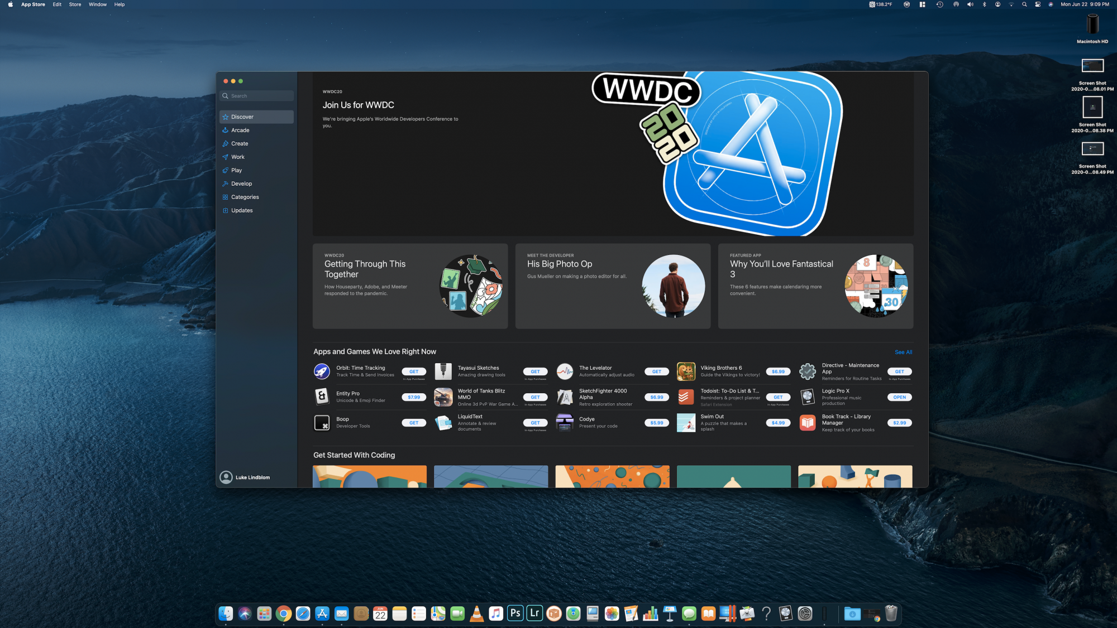
Task: Open the Apple menu
Action: click(11, 4)
